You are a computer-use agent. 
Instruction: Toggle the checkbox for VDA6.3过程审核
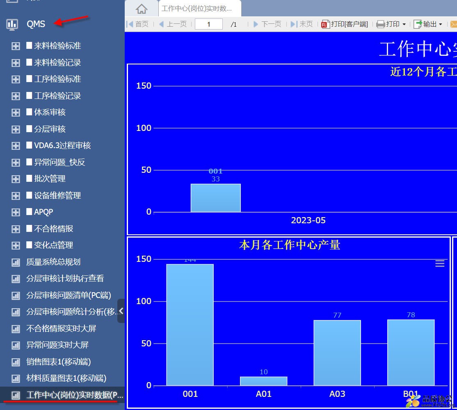[x=29, y=145]
